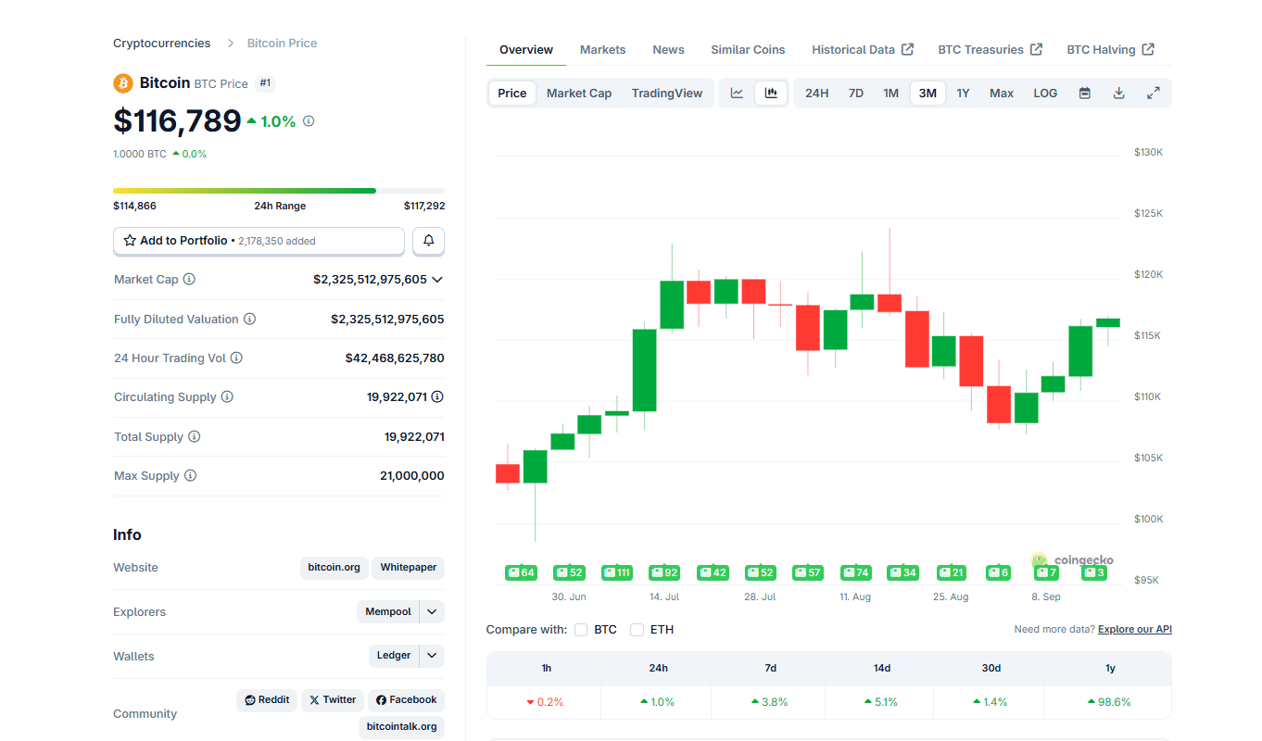Select the 1M time range
Screen dimensions: 1262x741
pyautogui.click(x=890, y=94)
